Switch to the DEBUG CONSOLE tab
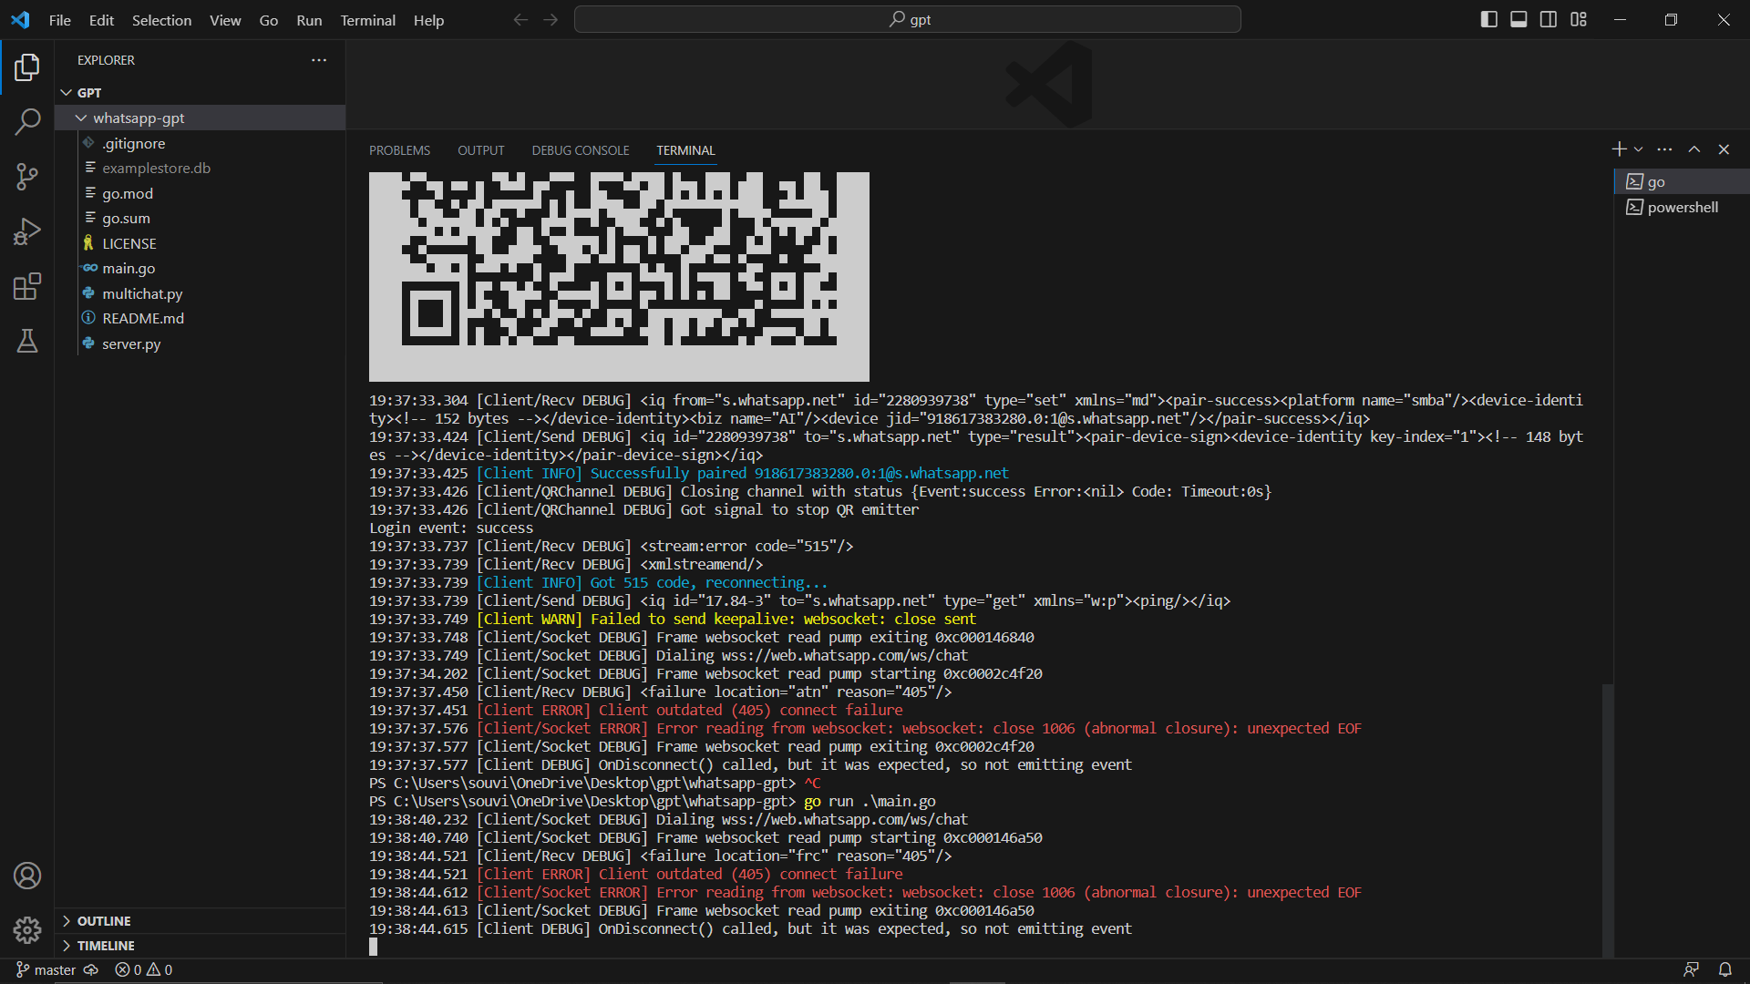This screenshot has height=984, width=1750. pyautogui.click(x=580, y=150)
